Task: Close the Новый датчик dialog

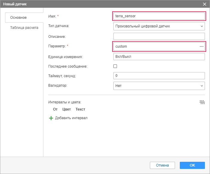Action: (x=205, y=4)
